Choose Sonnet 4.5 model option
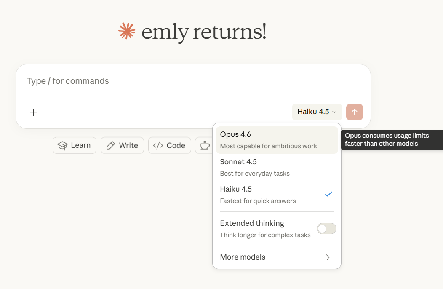This screenshot has height=289, width=443. (x=277, y=167)
